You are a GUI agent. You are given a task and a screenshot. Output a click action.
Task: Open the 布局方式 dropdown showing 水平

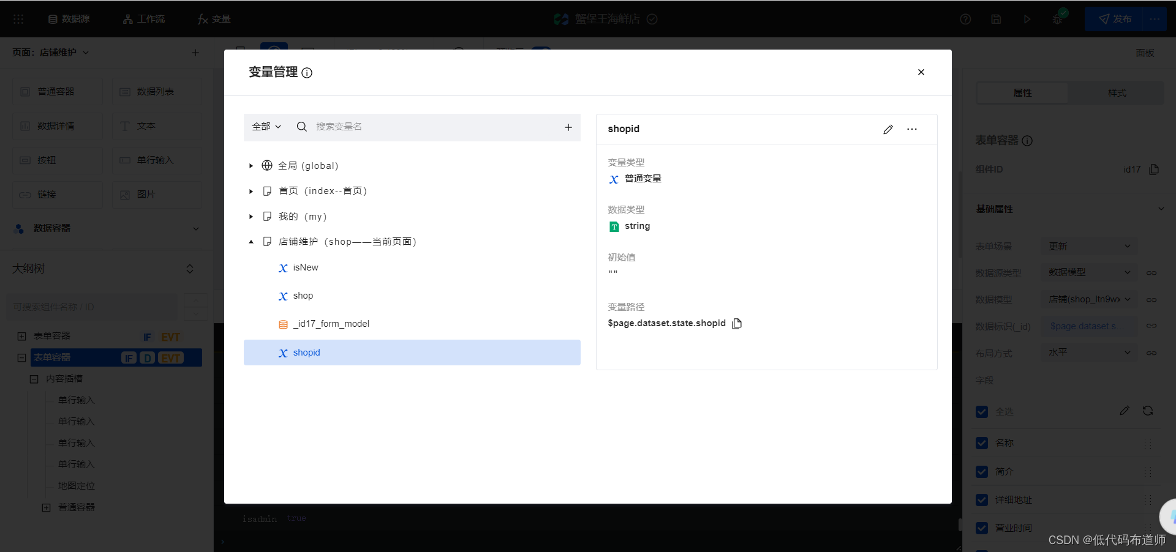point(1089,352)
